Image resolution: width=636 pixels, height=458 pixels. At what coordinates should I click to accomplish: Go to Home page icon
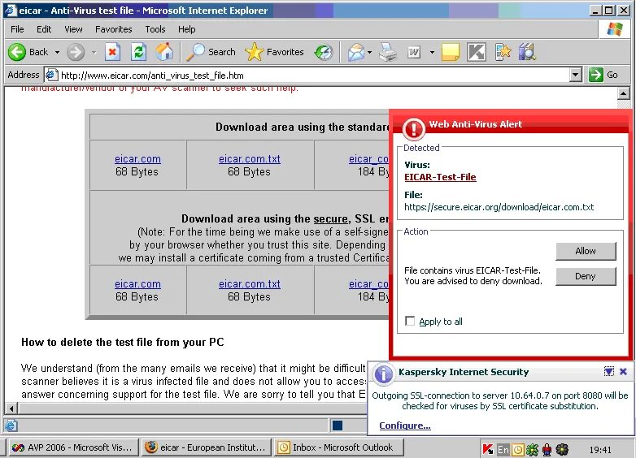164,52
